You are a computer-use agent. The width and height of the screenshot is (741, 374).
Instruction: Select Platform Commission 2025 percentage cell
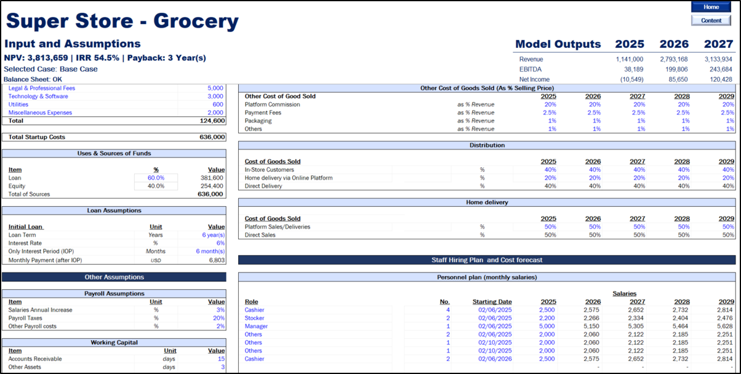tap(550, 105)
